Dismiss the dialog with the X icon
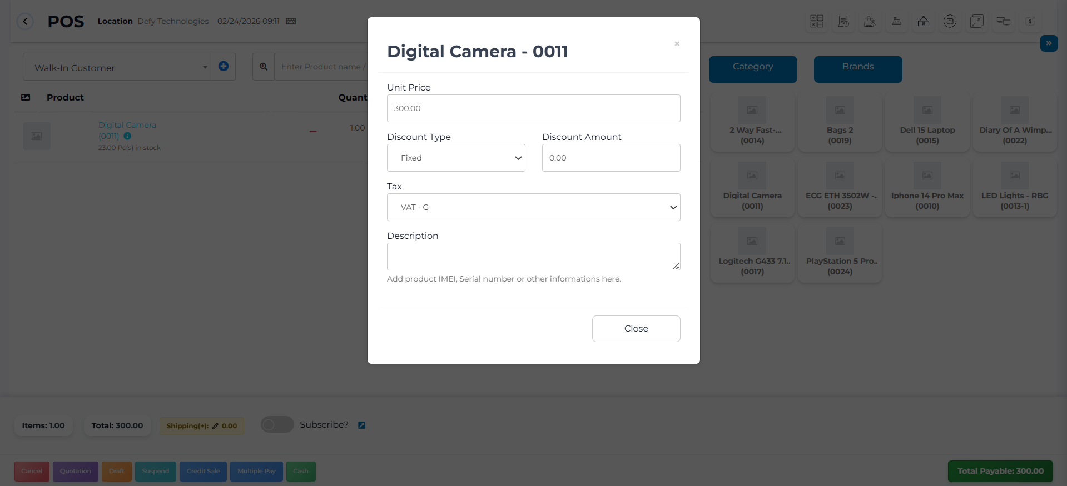1067x486 pixels. 677,44
